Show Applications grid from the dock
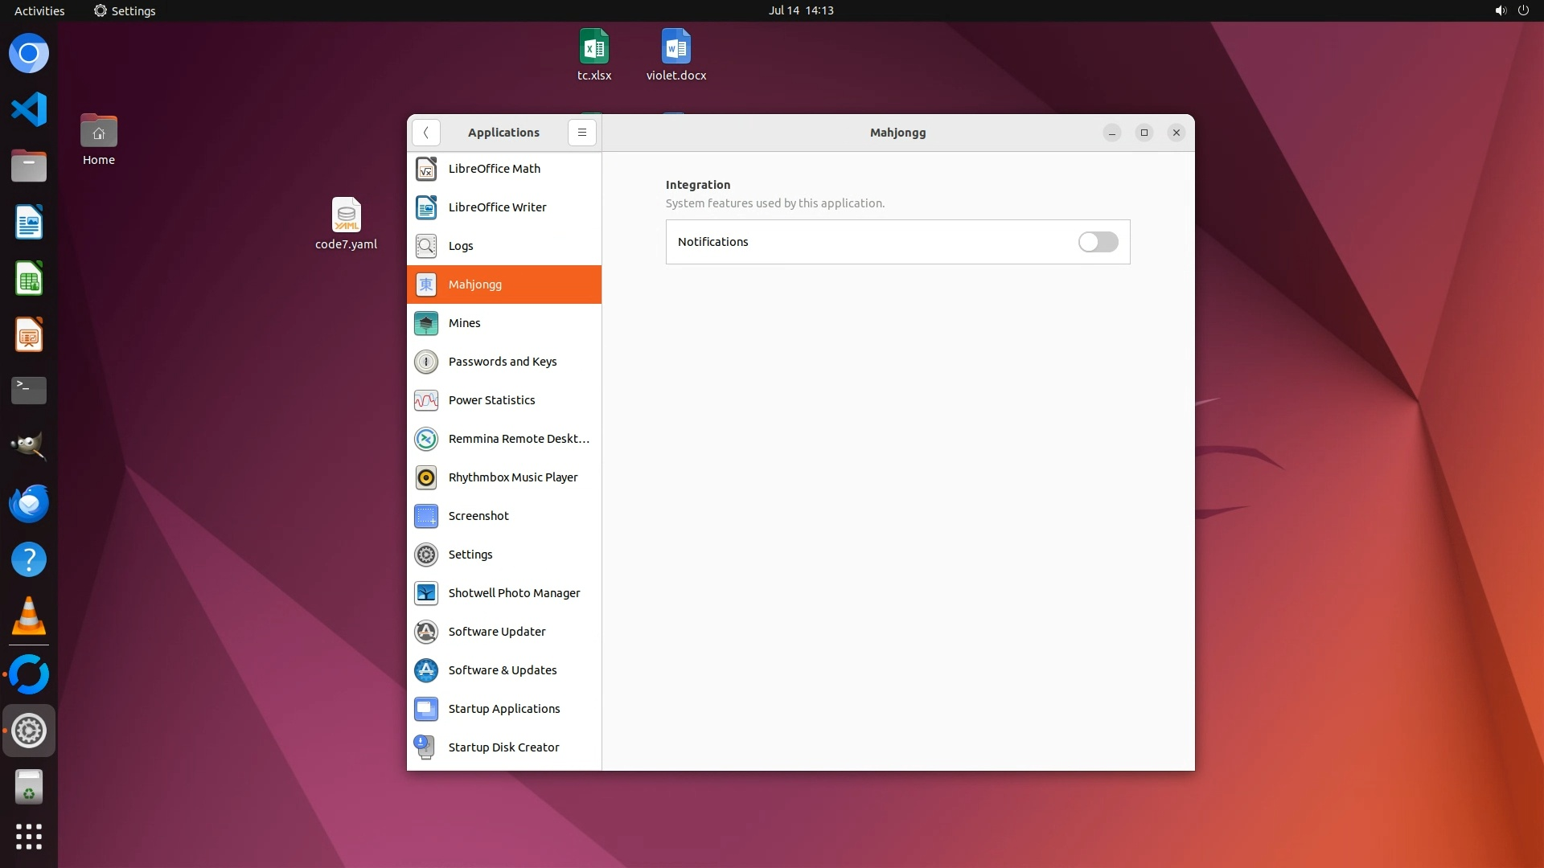The image size is (1544, 868). pyautogui.click(x=29, y=836)
